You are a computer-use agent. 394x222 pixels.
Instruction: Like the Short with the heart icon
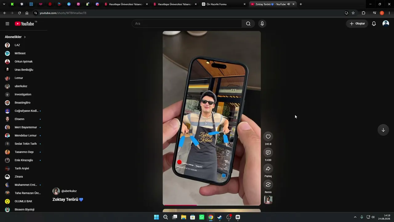tap(268, 137)
